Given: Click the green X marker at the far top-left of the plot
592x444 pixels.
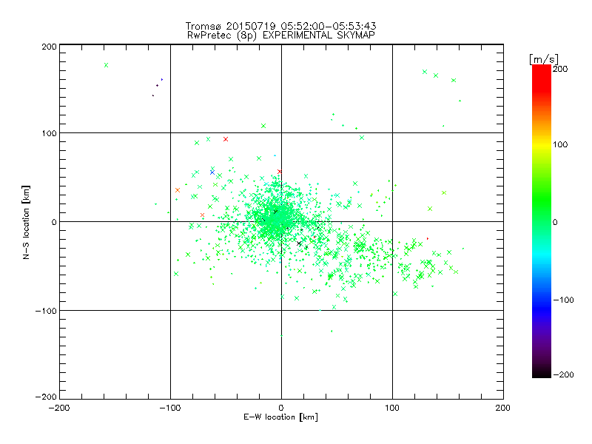Looking at the screenshot, I should [x=106, y=65].
